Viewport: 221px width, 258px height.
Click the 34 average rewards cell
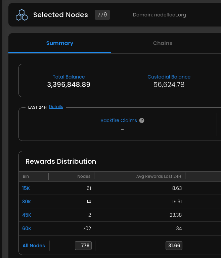click(x=179, y=228)
